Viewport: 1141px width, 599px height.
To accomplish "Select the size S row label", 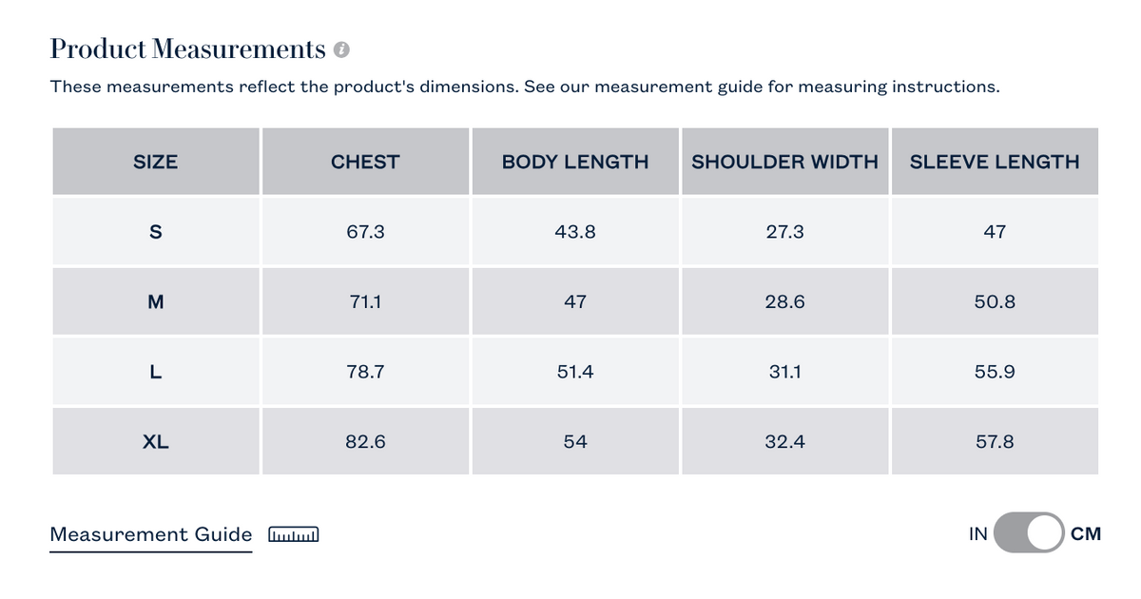I will pos(156,231).
